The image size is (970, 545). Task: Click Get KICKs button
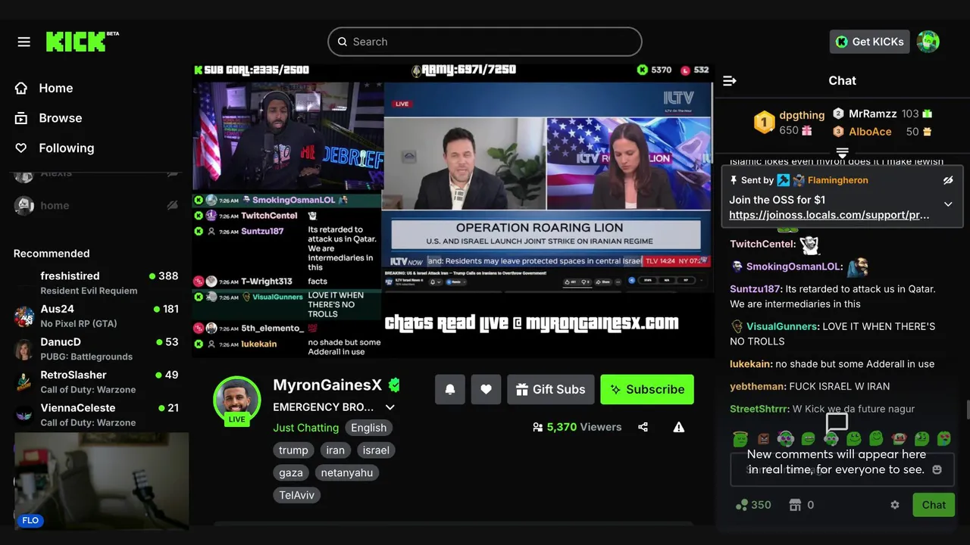tap(869, 42)
